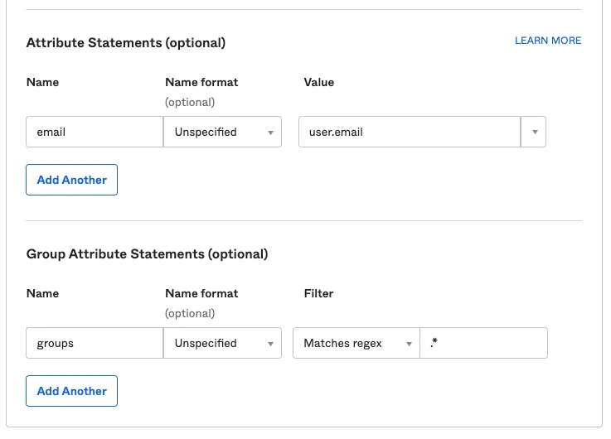Click the Filter column label
The height and width of the screenshot is (439, 611).
(x=318, y=293)
